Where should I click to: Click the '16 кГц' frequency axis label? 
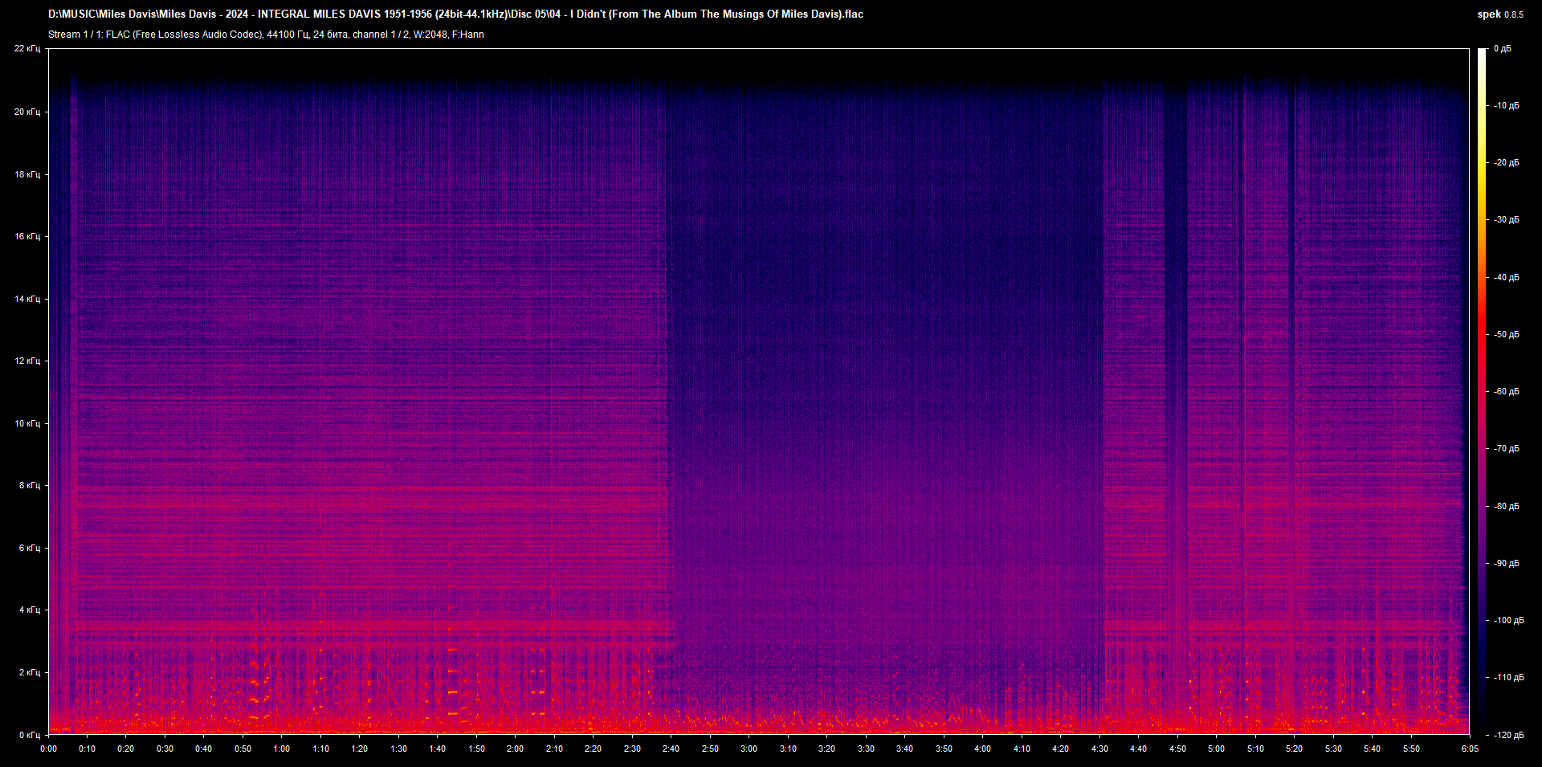(27, 236)
